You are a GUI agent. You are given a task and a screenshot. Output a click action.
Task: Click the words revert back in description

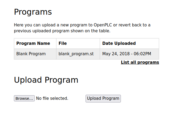128,25
